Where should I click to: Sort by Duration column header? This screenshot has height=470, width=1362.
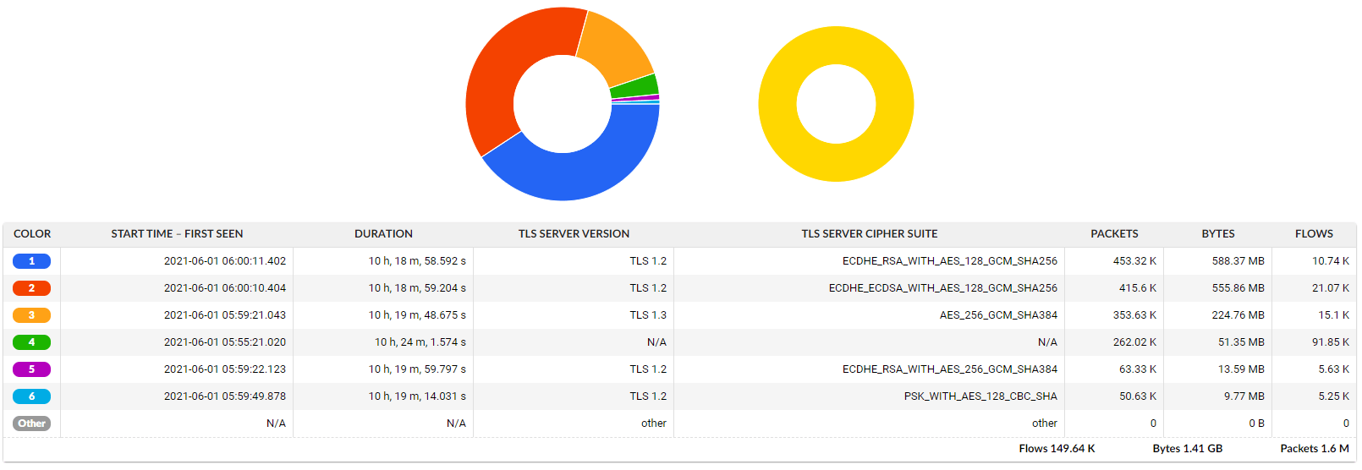pos(383,234)
